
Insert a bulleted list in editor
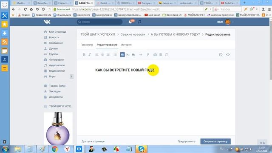[115, 55]
